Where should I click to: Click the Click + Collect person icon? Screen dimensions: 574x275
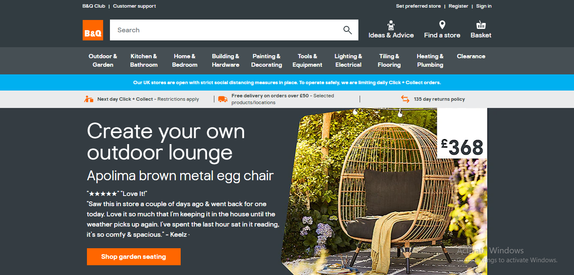point(89,99)
